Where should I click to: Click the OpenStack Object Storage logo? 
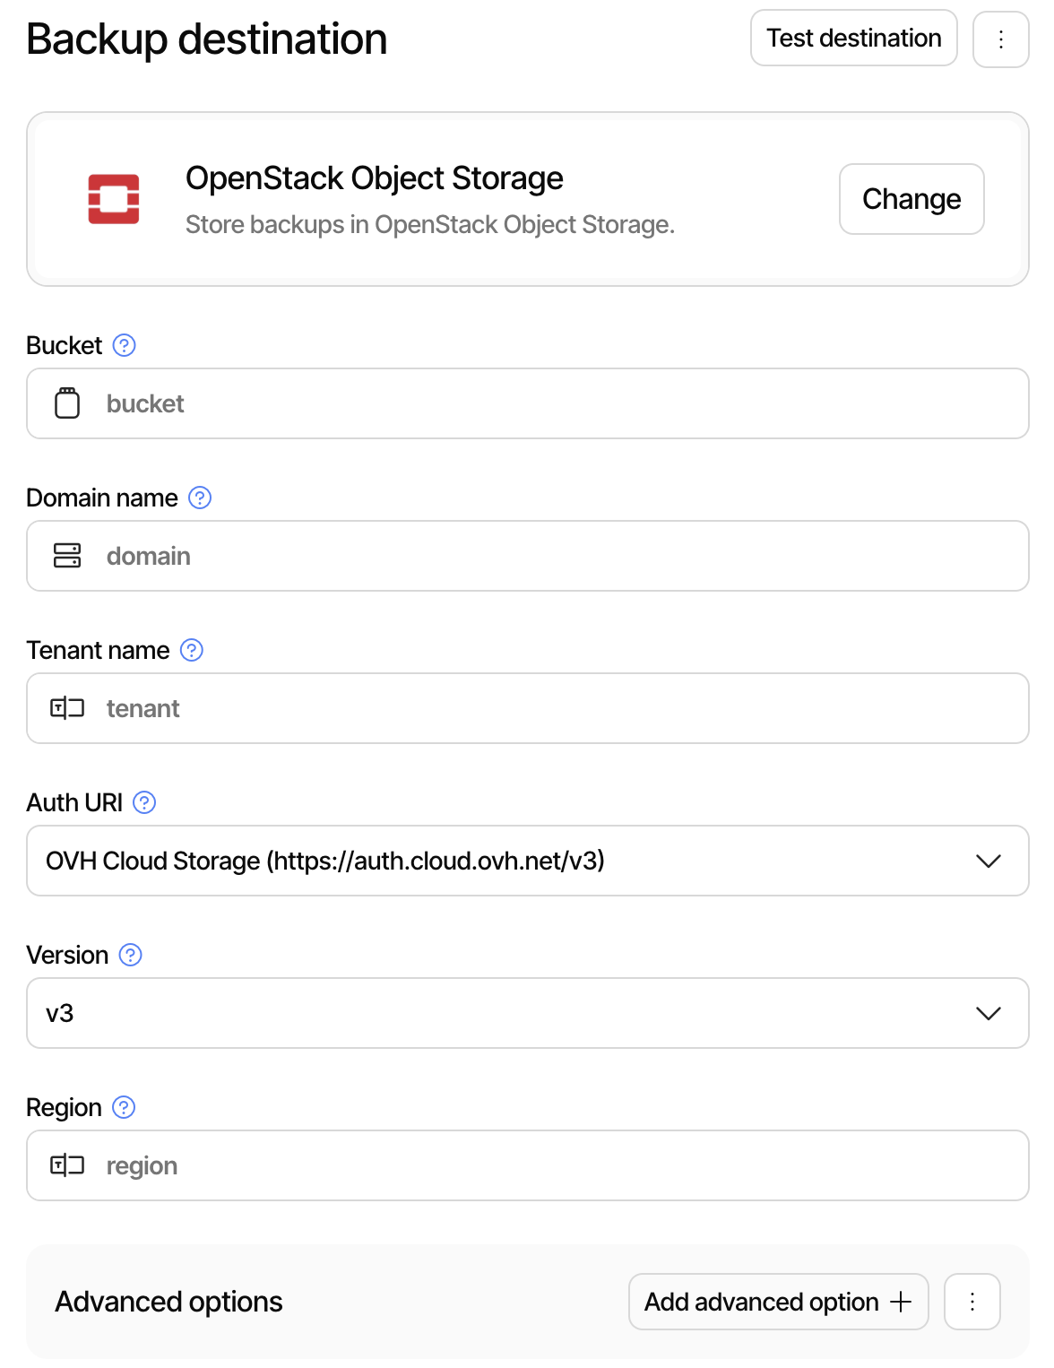click(x=115, y=198)
